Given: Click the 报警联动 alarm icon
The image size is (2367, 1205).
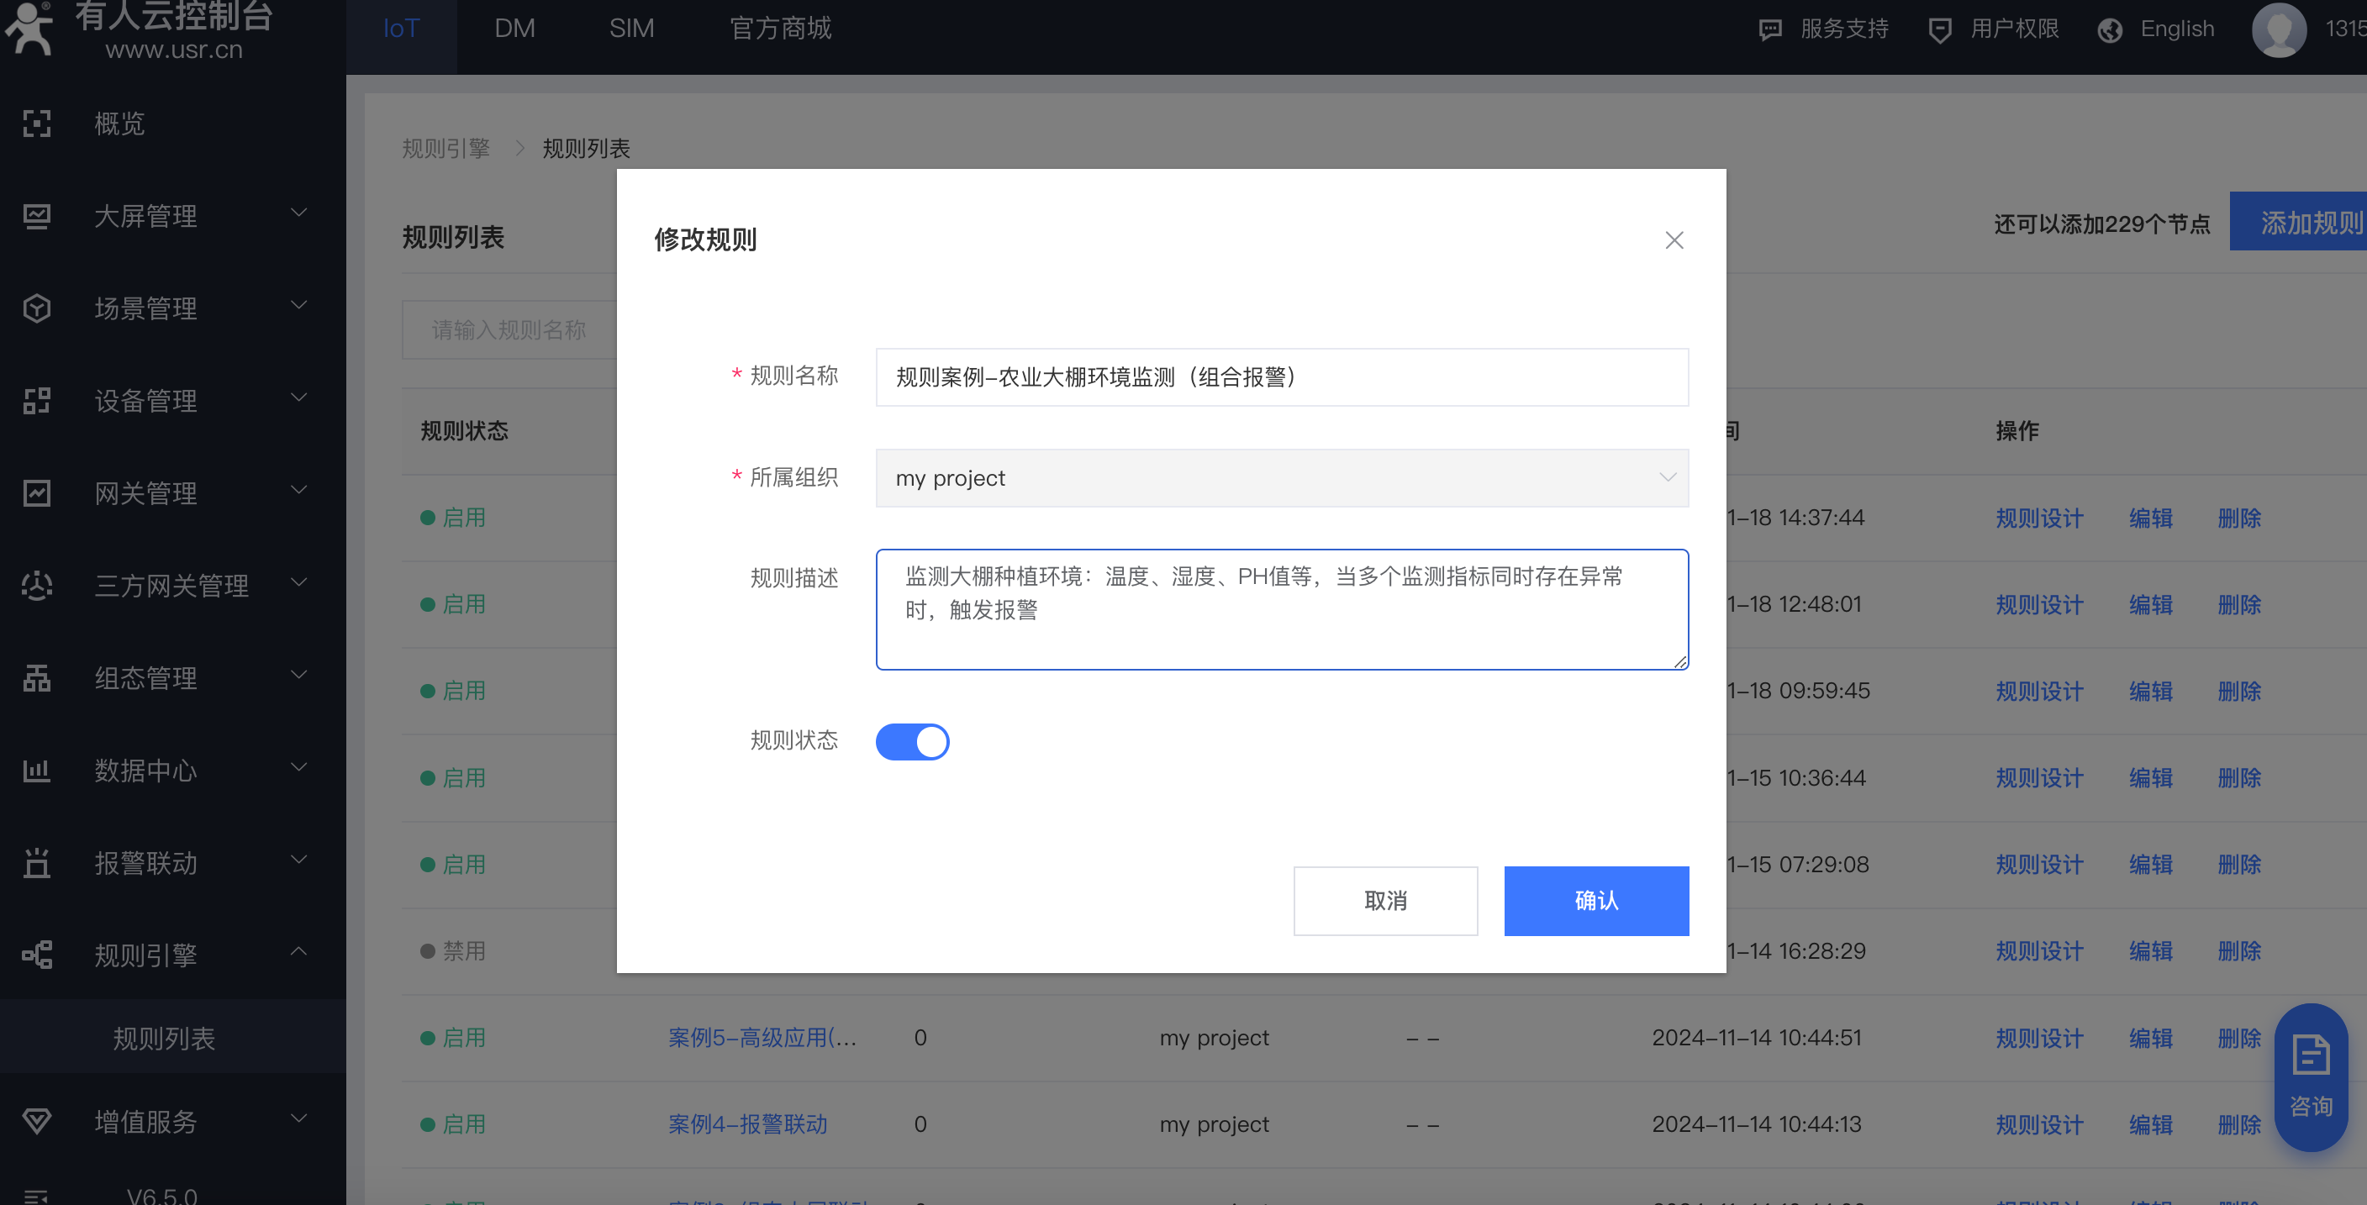Looking at the screenshot, I should [36, 862].
